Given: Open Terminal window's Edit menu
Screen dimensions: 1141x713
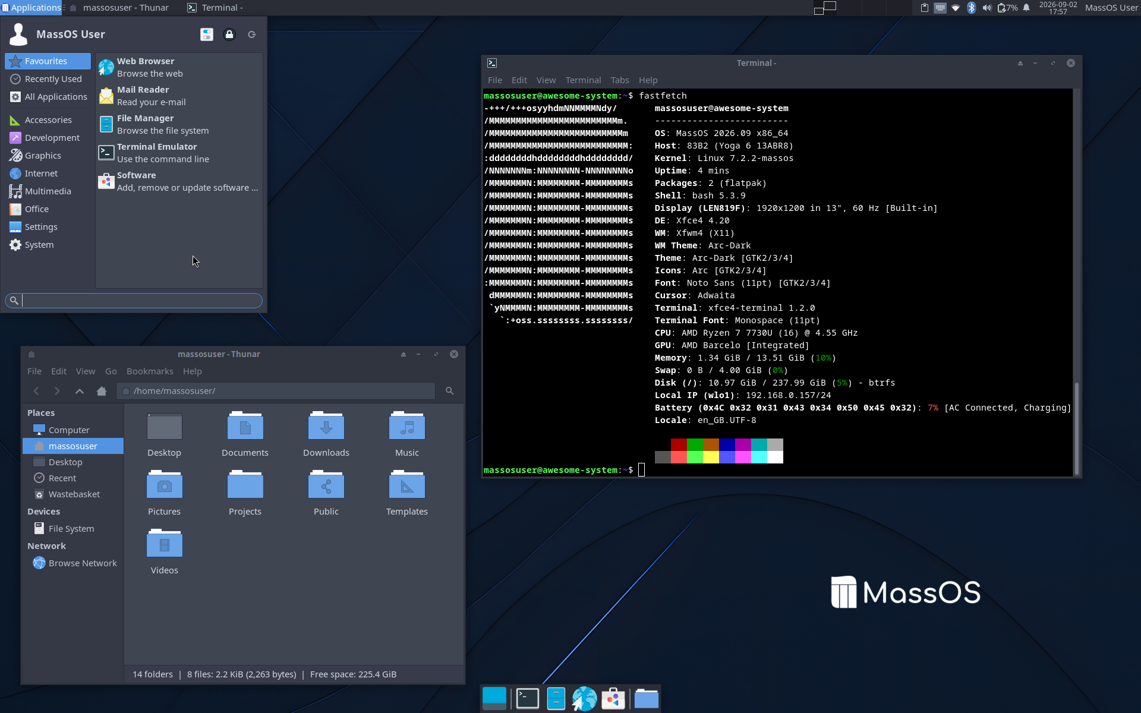Looking at the screenshot, I should coord(519,80).
